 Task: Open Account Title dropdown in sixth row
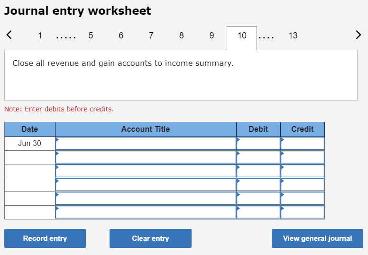point(146,212)
